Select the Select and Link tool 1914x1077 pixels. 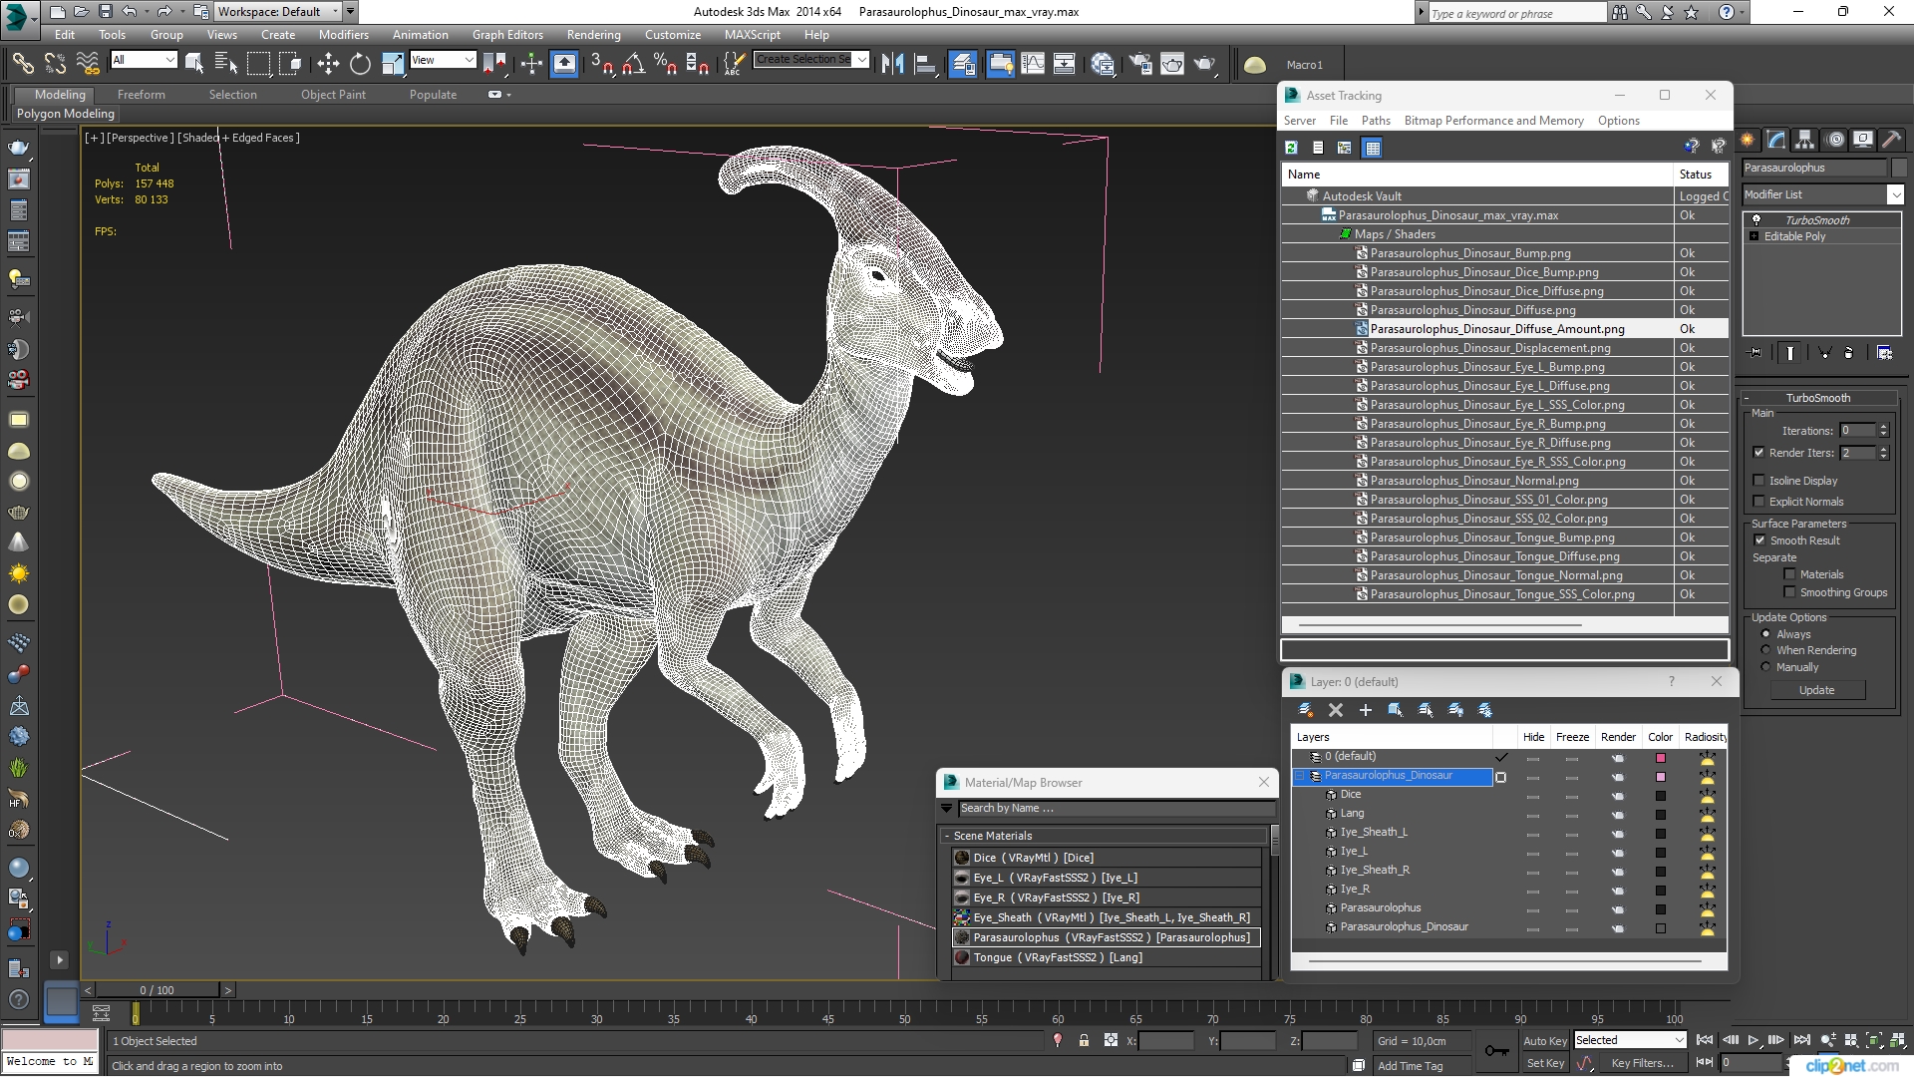click(x=22, y=64)
